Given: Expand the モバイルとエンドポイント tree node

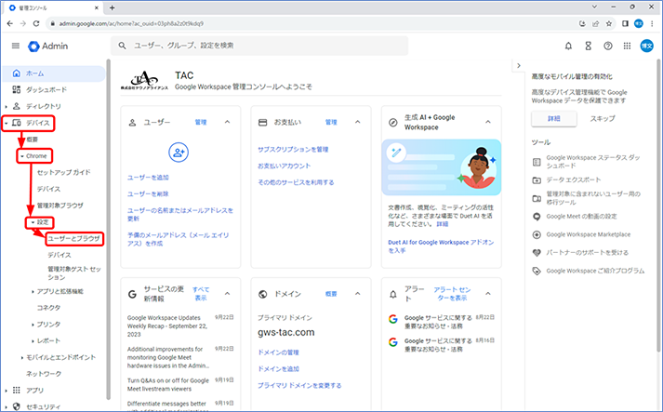Looking at the screenshot, I should pos(22,357).
